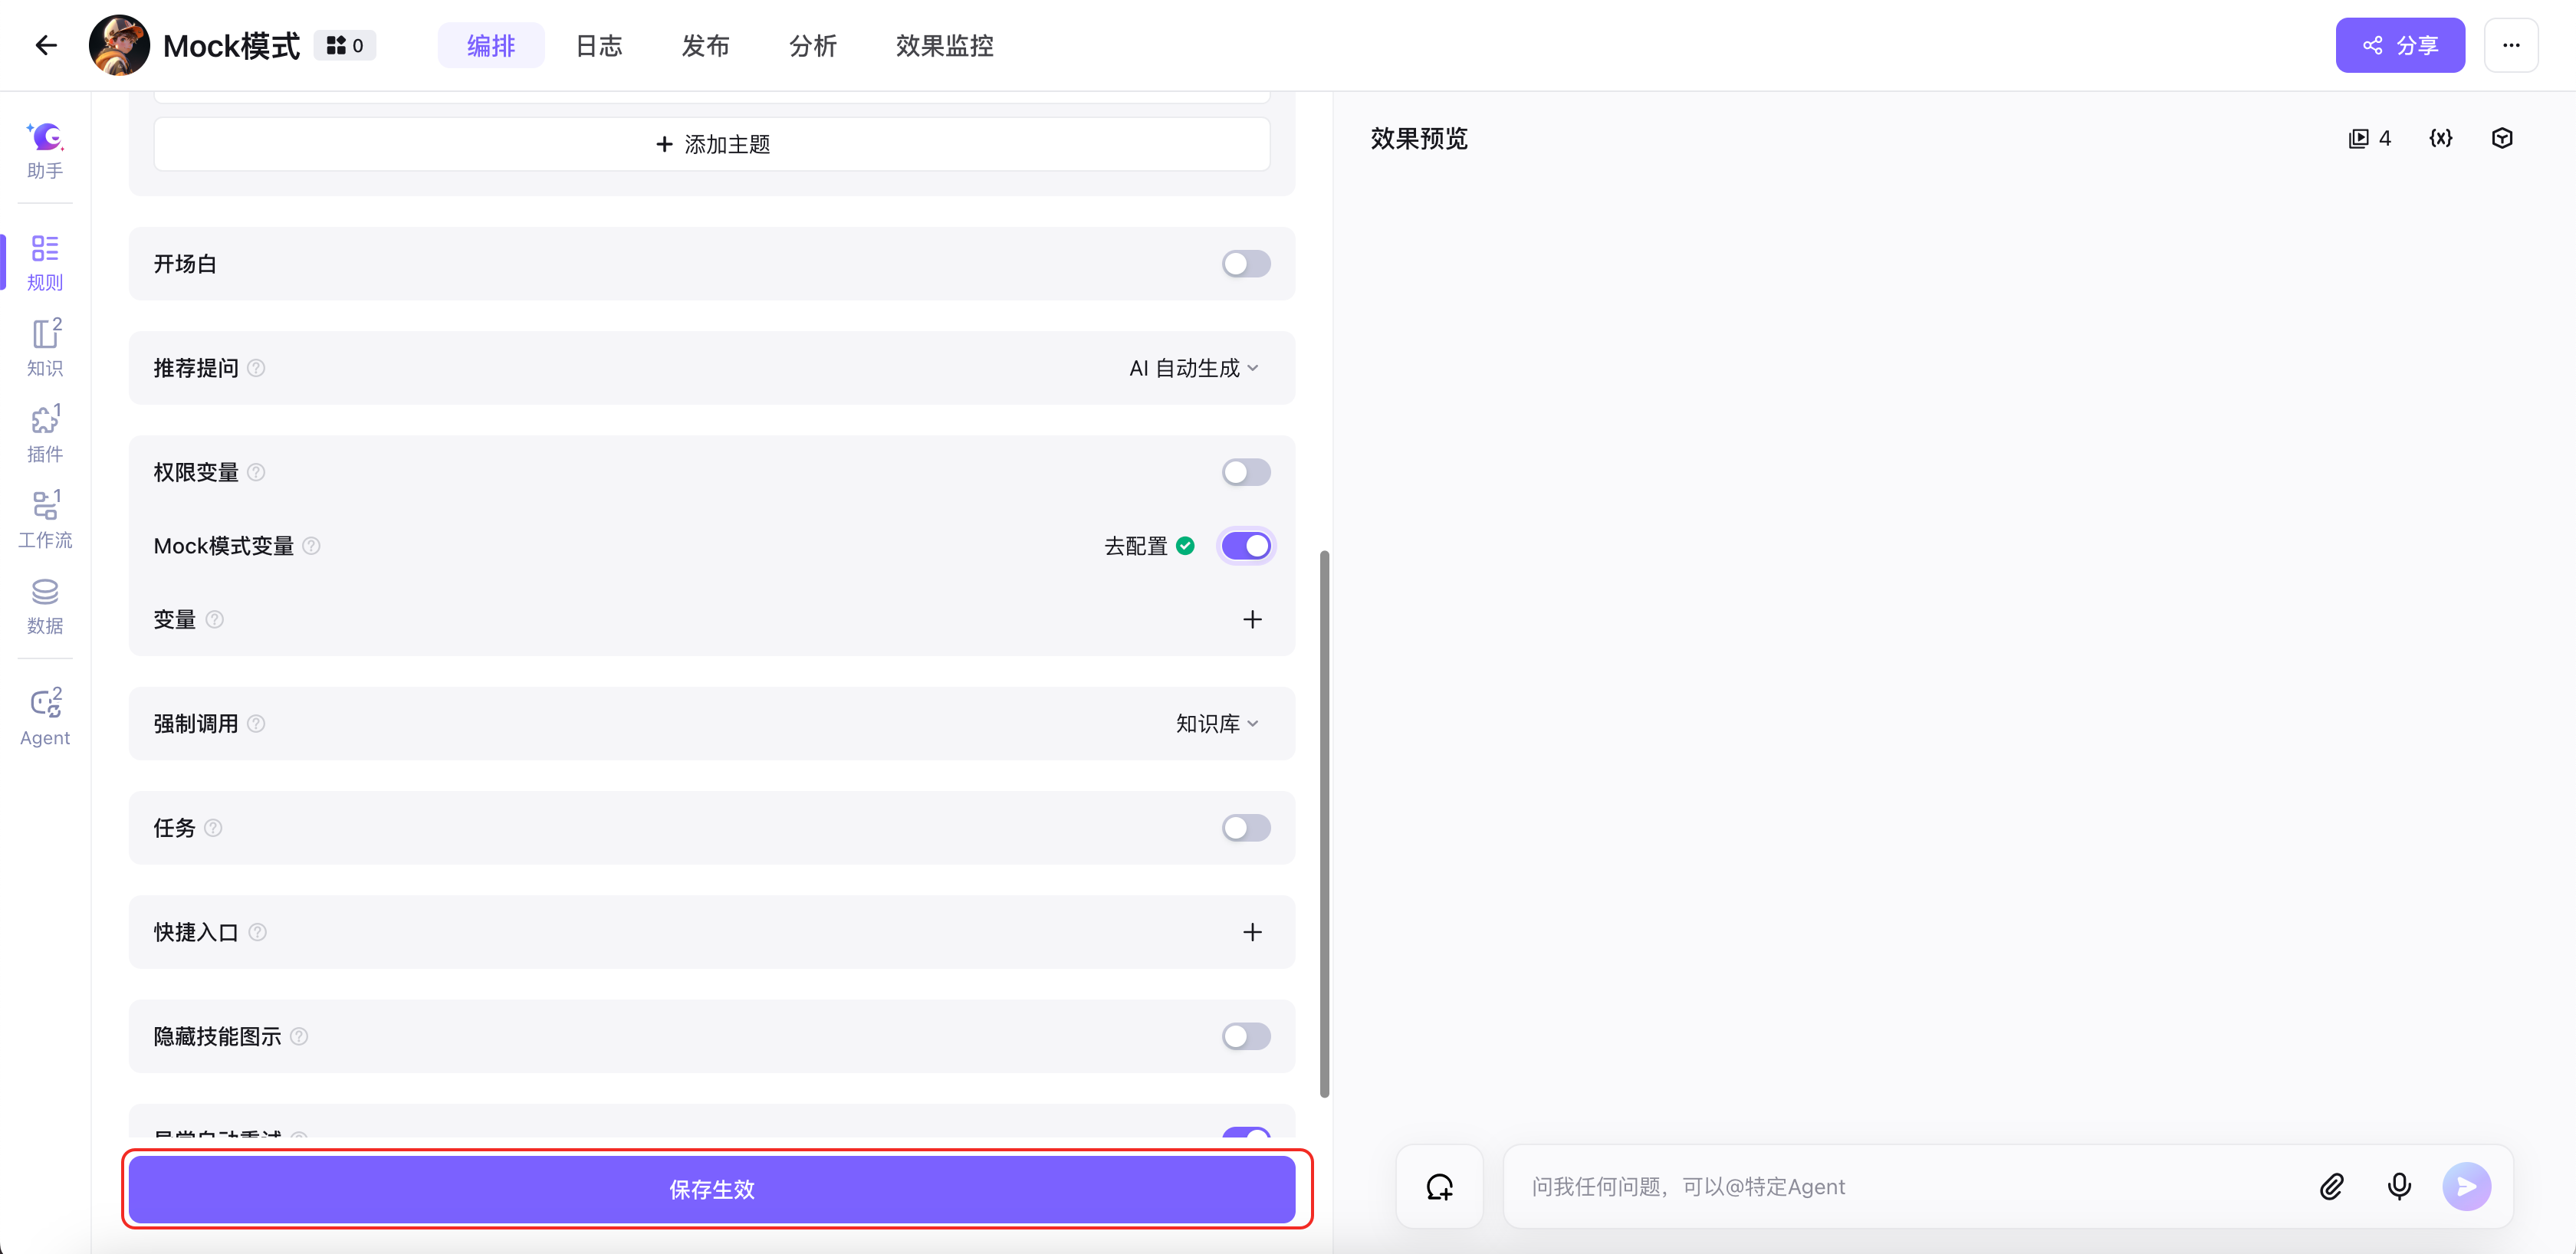2576x1254 pixels.
Task: Disable the Mock模式变量 toggle
Action: click(1245, 546)
